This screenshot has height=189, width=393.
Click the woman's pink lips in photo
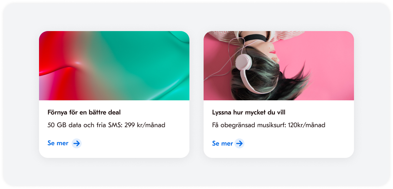pyautogui.click(x=272, y=52)
